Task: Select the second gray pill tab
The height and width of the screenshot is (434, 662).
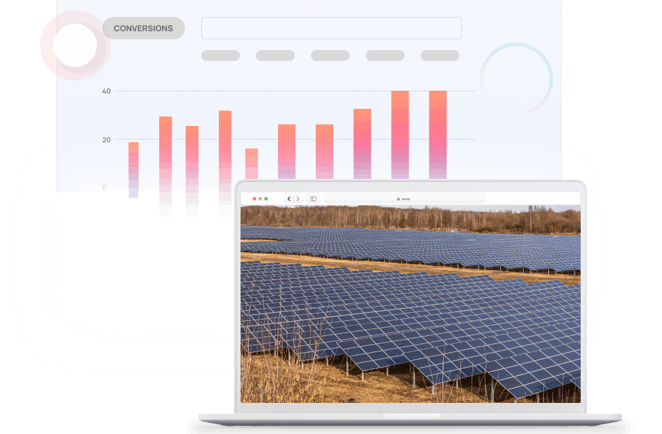Action: (x=275, y=56)
